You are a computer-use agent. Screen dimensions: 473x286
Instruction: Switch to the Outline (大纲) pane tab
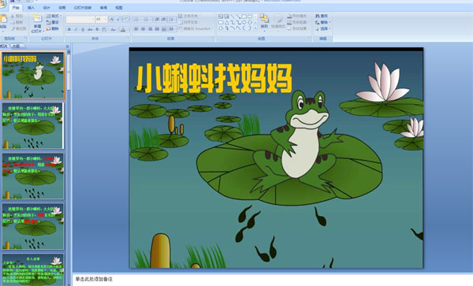tap(16, 46)
